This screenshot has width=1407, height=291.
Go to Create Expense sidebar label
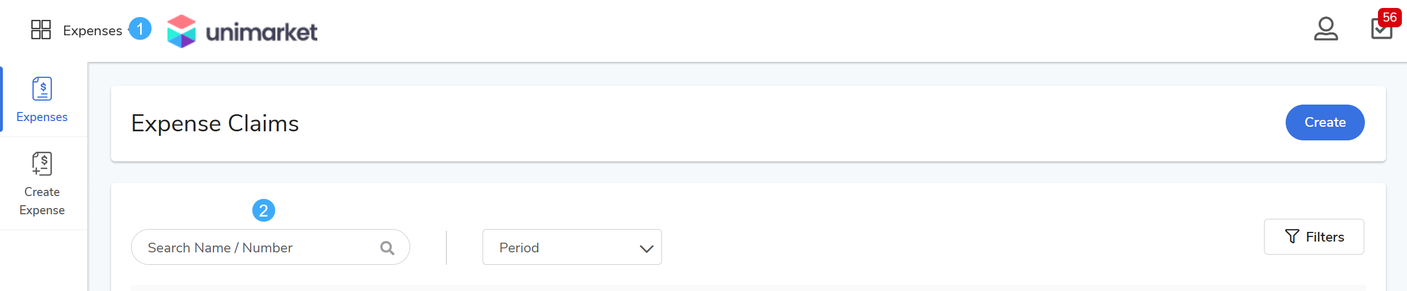click(x=42, y=201)
